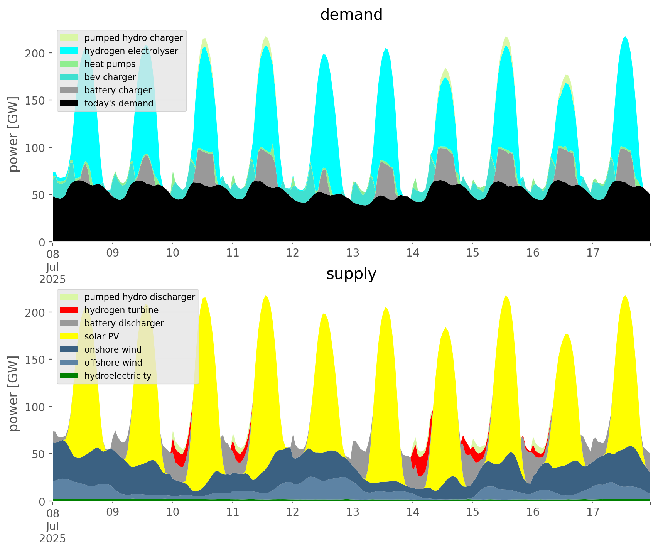Viewport: 658px width, 552px height.
Task: Click the battery discharger legend label
Action: tap(124, 323)
